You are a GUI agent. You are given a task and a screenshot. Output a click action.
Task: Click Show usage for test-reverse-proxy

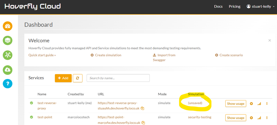click(235, 104)
